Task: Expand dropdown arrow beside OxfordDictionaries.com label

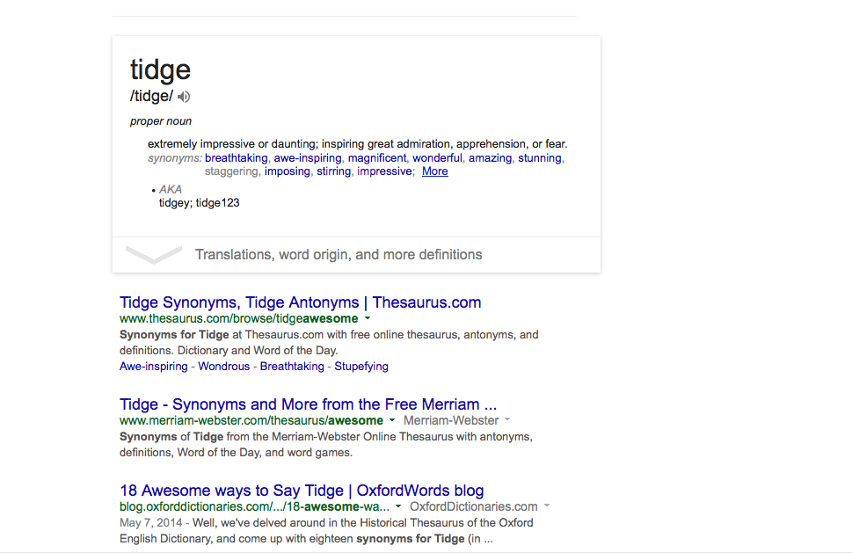Action: (x=547, y=506)
